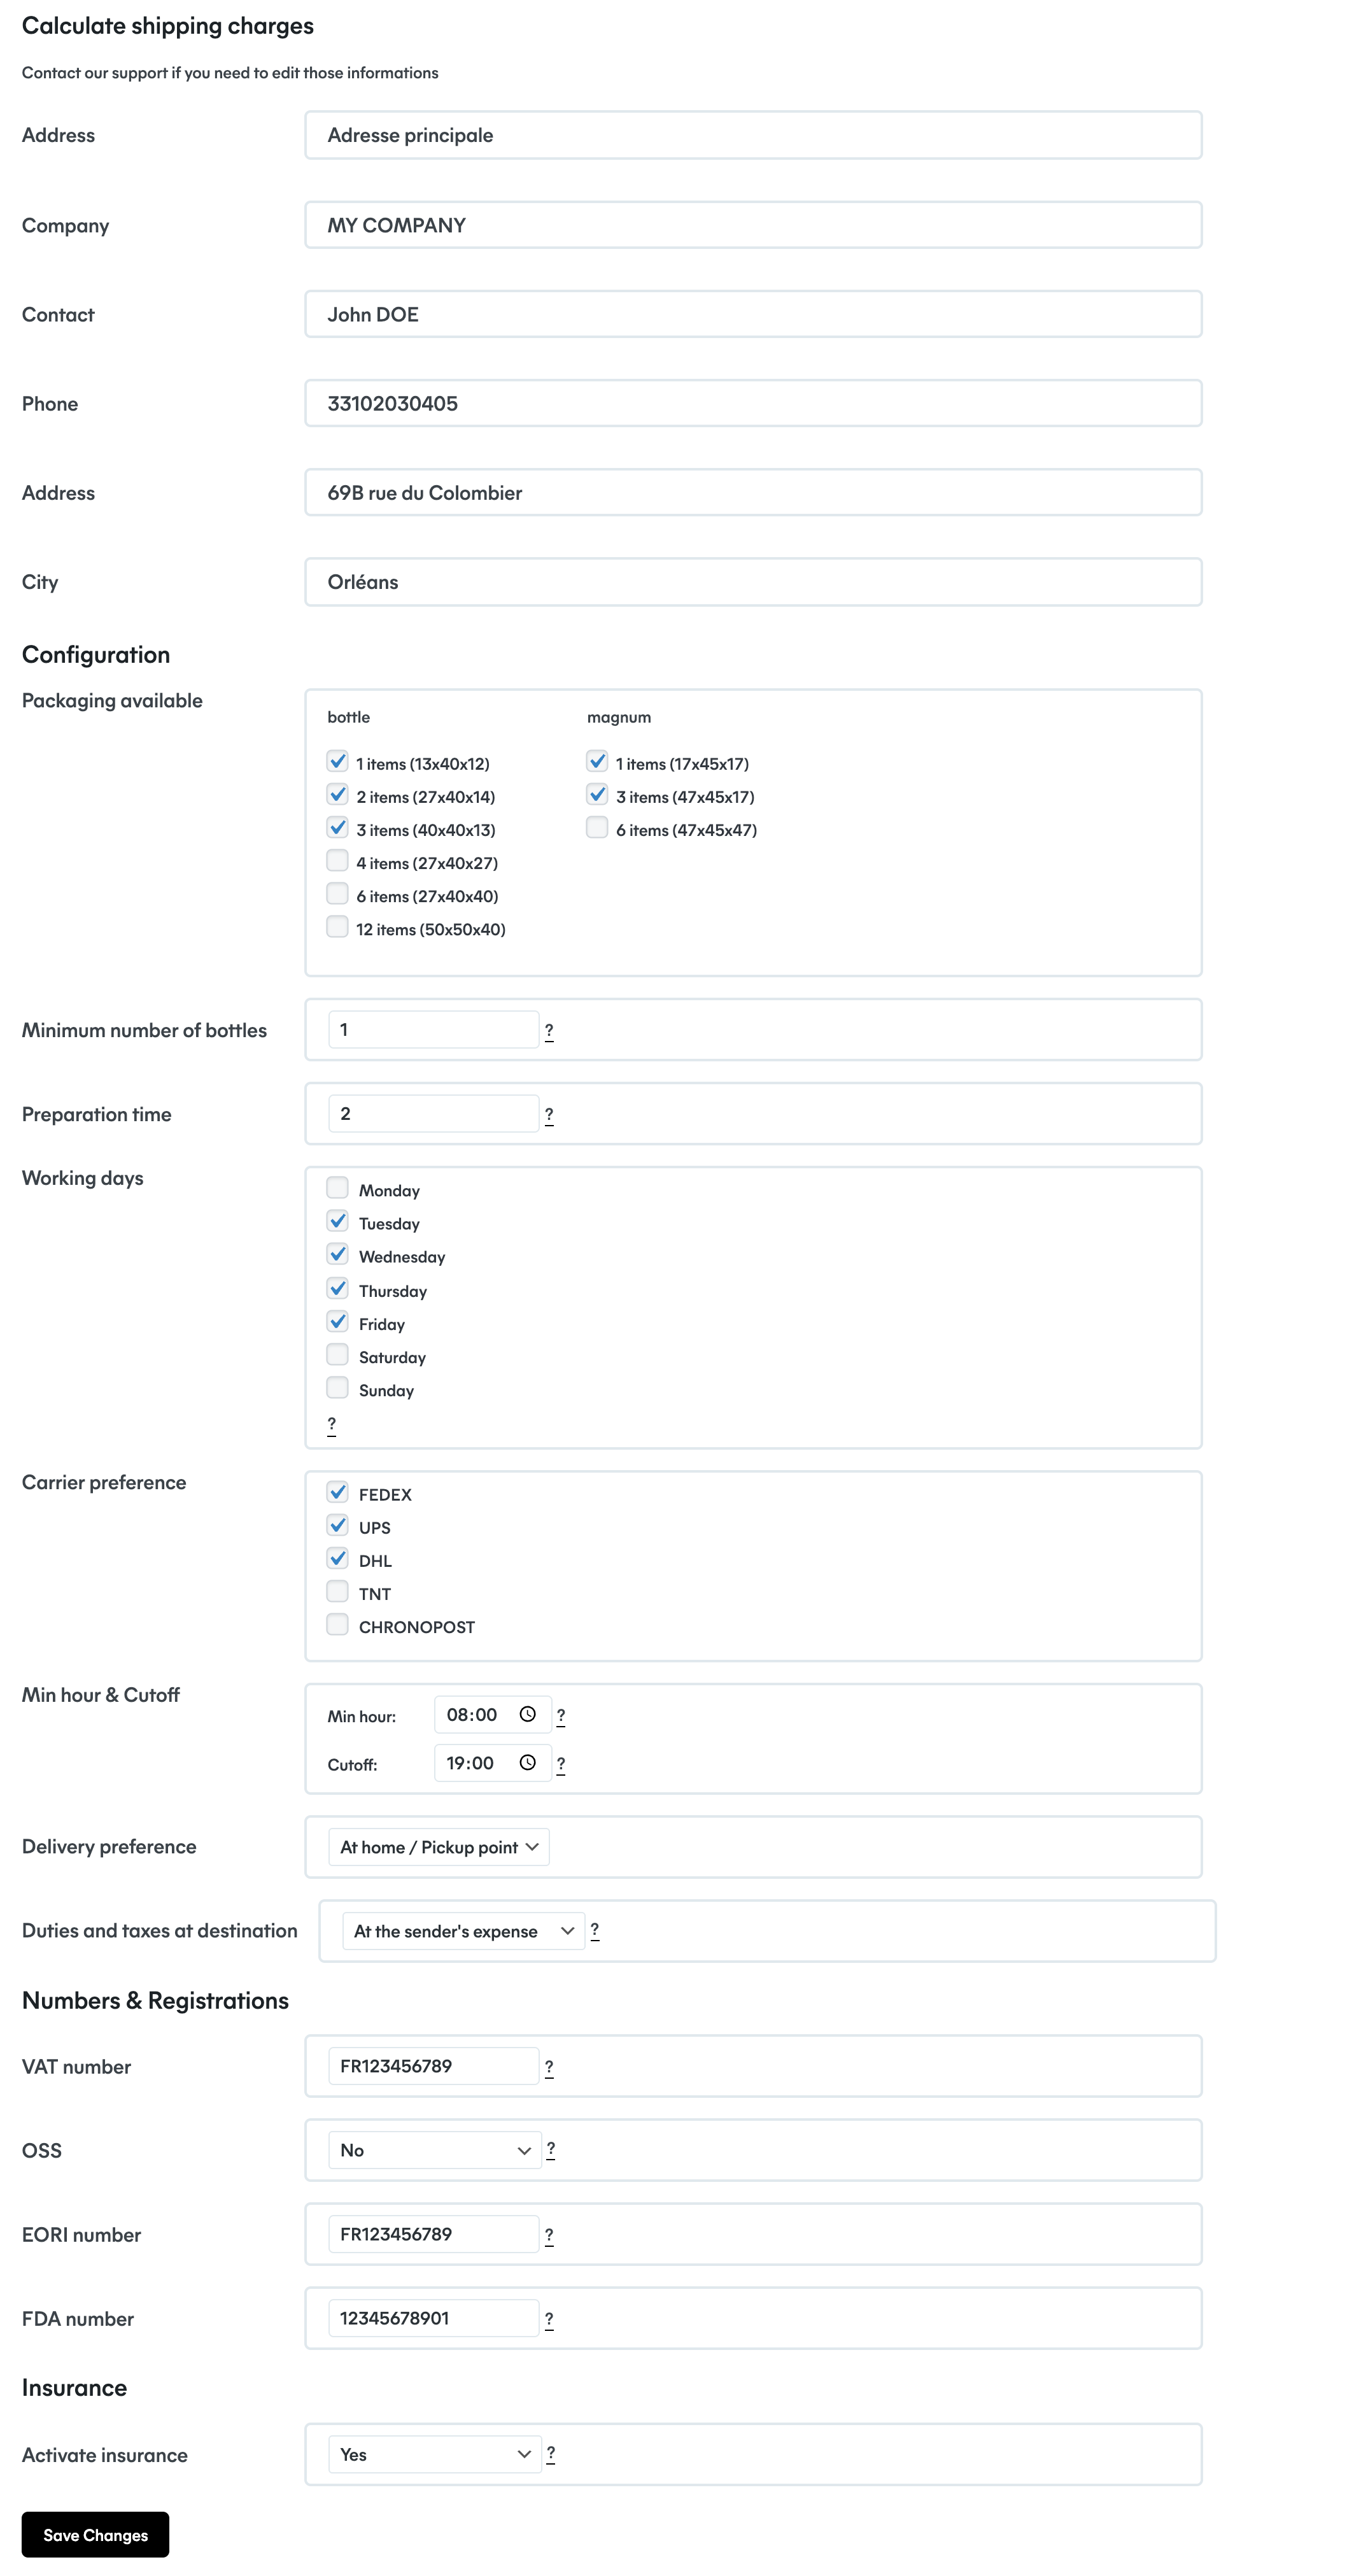Click help mark next to Minimum number of bottles

tap(549, 1031)
